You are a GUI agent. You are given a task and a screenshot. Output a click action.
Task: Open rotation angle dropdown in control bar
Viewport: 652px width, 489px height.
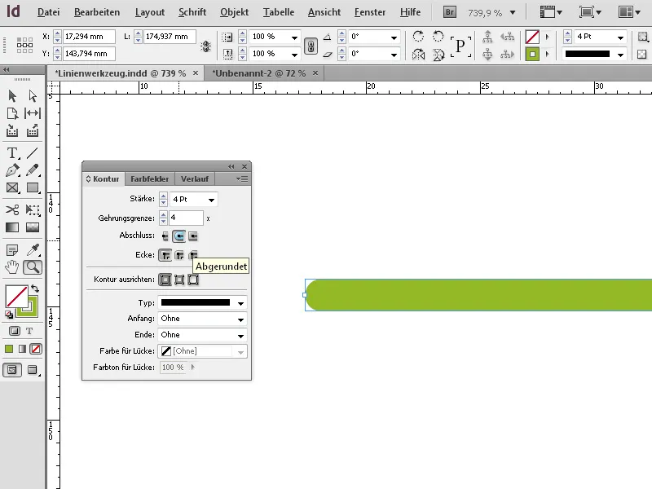394,37
